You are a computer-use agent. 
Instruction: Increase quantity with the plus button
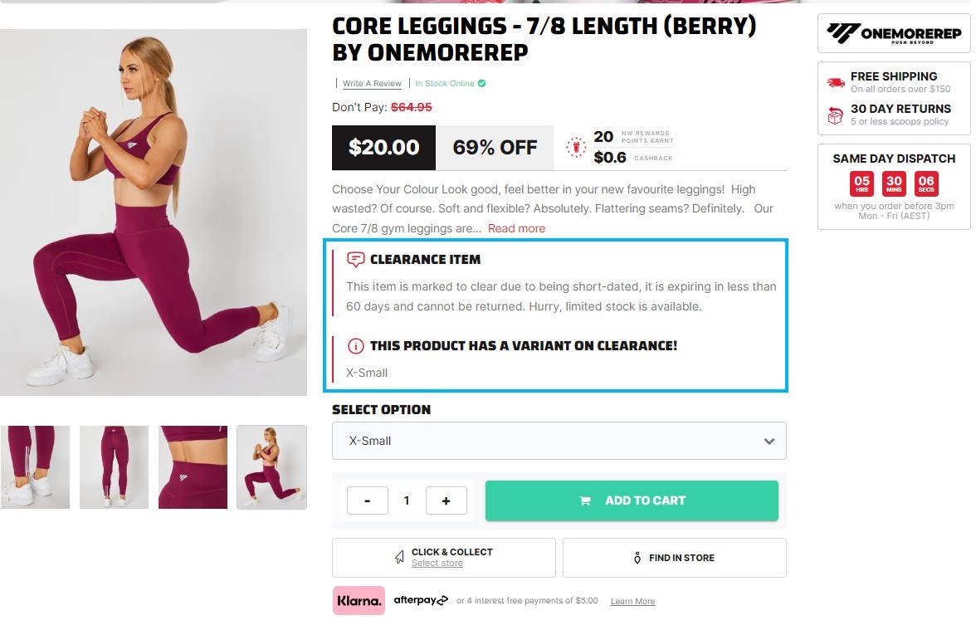[446, 500]
